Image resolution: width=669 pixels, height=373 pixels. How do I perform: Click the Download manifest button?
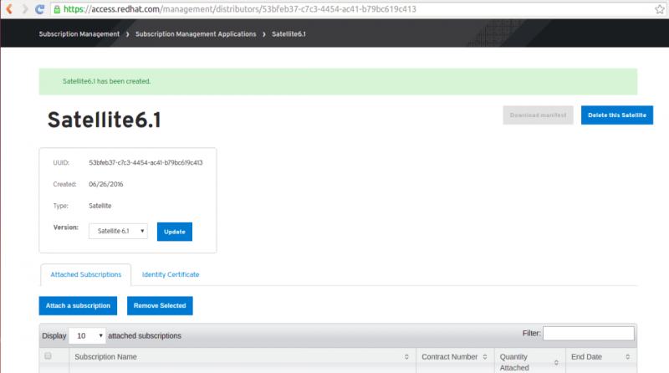coord(538,115)
